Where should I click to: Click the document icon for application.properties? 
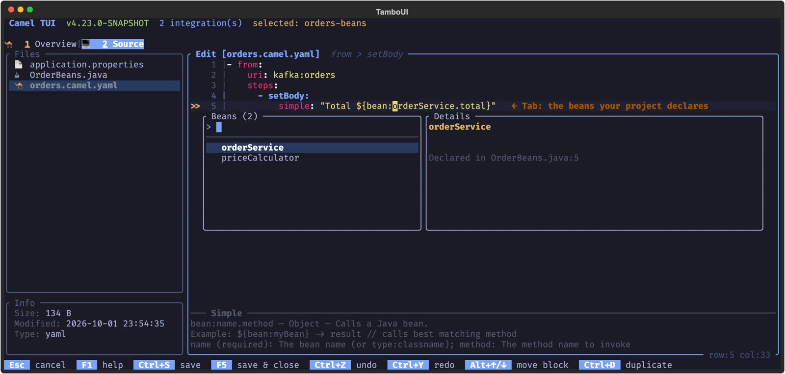pyautogui.click(x=19, y=64)
